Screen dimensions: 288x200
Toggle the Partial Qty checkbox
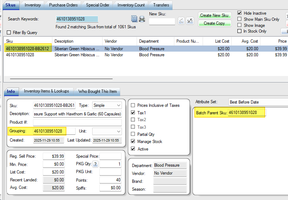click(133, 134)
